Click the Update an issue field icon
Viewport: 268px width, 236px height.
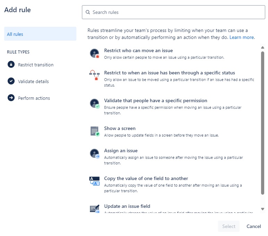pyautogui.click(x=95, y=209)
